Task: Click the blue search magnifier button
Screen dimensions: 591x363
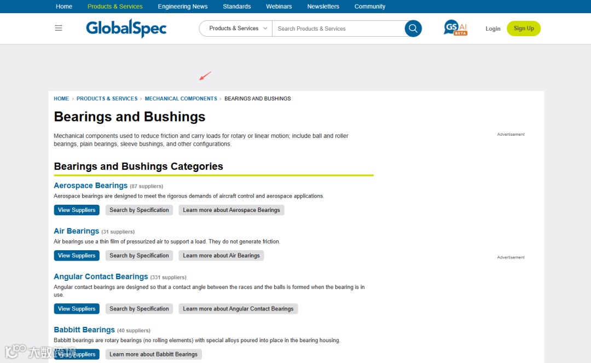Action: coord(413,28)
